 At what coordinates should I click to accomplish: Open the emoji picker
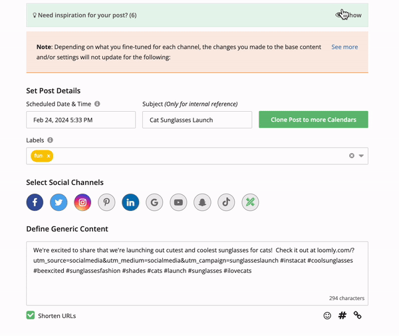(327, 315)
